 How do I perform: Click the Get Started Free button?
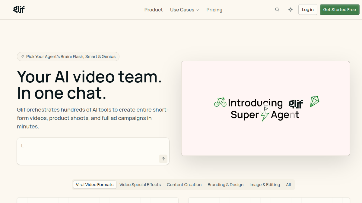coord(340,10)
